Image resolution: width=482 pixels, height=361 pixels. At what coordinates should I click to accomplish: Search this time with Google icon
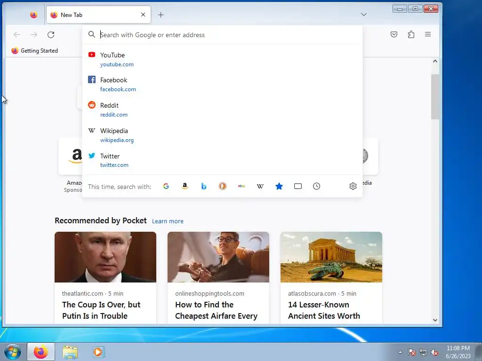point(166,186)
